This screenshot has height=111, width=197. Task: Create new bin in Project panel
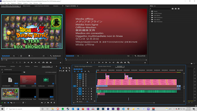click(x=48, y=103)
